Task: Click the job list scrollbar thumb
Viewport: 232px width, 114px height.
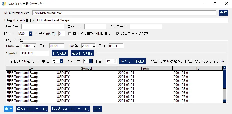Action: pyautogui.click(x=225, y=79)
